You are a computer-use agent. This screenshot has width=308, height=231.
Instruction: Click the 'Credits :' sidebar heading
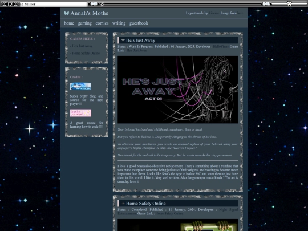[76, 77]
